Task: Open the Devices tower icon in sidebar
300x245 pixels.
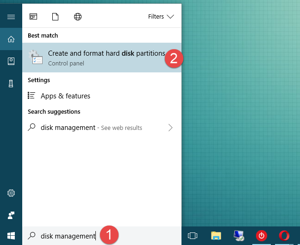Action: click(11, 84)
